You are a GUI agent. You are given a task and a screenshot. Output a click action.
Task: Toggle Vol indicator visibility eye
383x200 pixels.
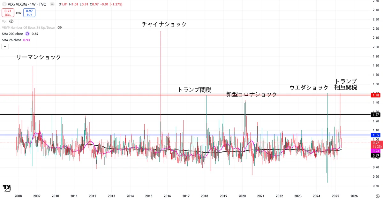click(11, 21)
